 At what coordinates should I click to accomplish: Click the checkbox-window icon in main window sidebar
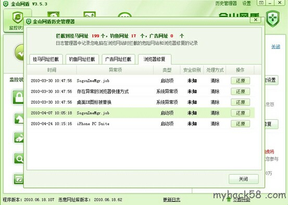(19, 180)
